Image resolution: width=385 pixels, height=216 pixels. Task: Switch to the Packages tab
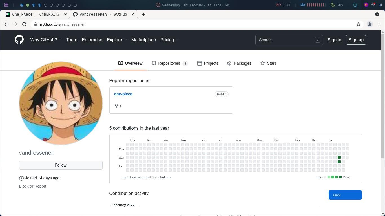point(239,63)
